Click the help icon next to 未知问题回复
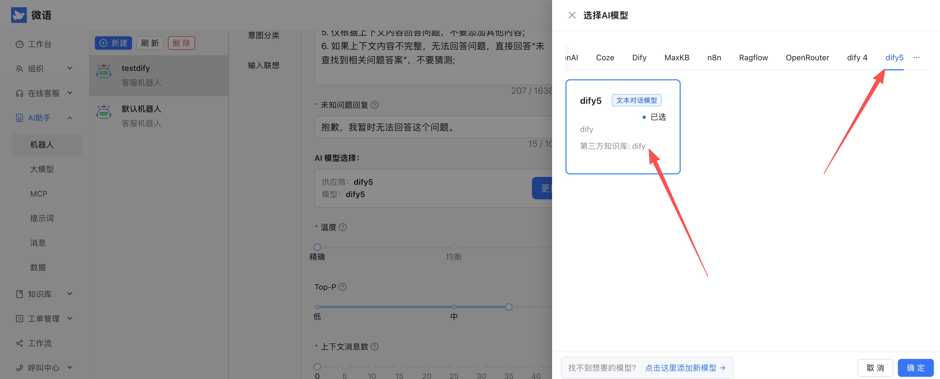940x379 pixels. tap(374, 105)
